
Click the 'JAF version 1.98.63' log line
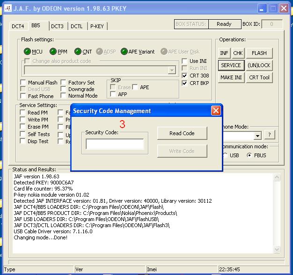point(37,176)
